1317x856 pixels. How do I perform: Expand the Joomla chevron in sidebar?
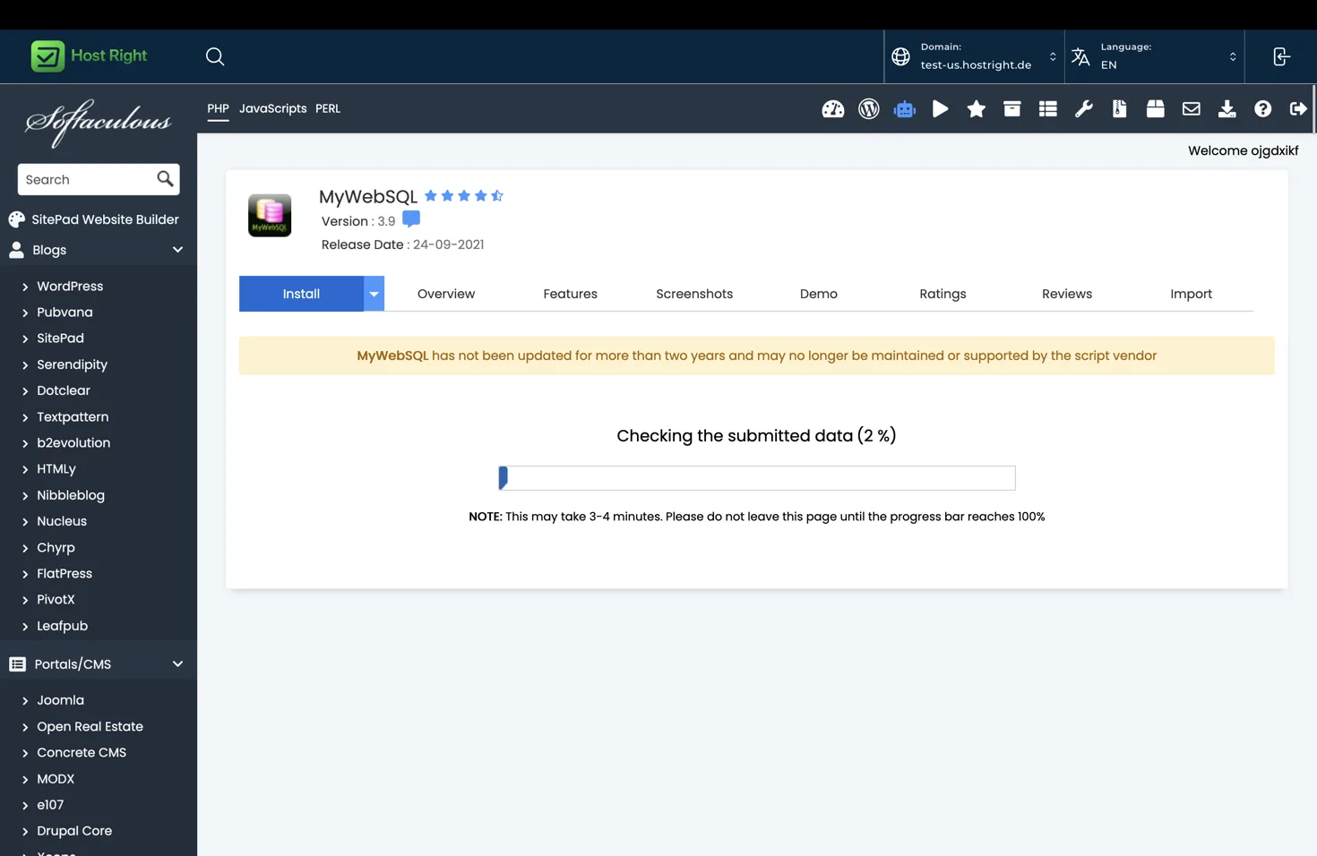[25, 701]
